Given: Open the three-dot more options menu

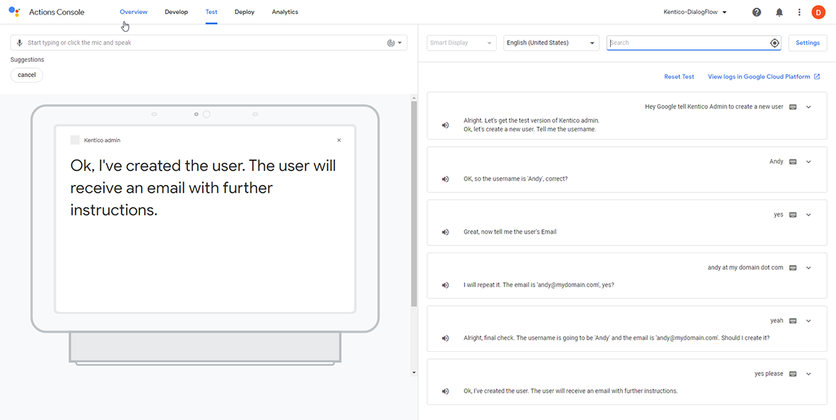Looking at the screenshot, I should [799, 13].
